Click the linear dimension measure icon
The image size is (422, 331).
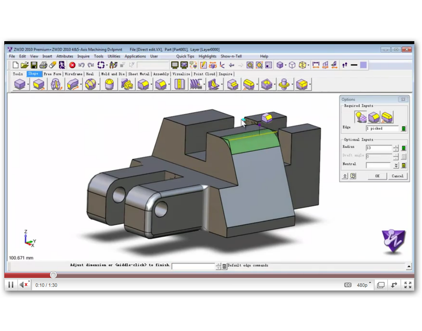tap(315, 65)
